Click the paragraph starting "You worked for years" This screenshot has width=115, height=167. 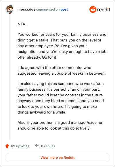[62, 46]
